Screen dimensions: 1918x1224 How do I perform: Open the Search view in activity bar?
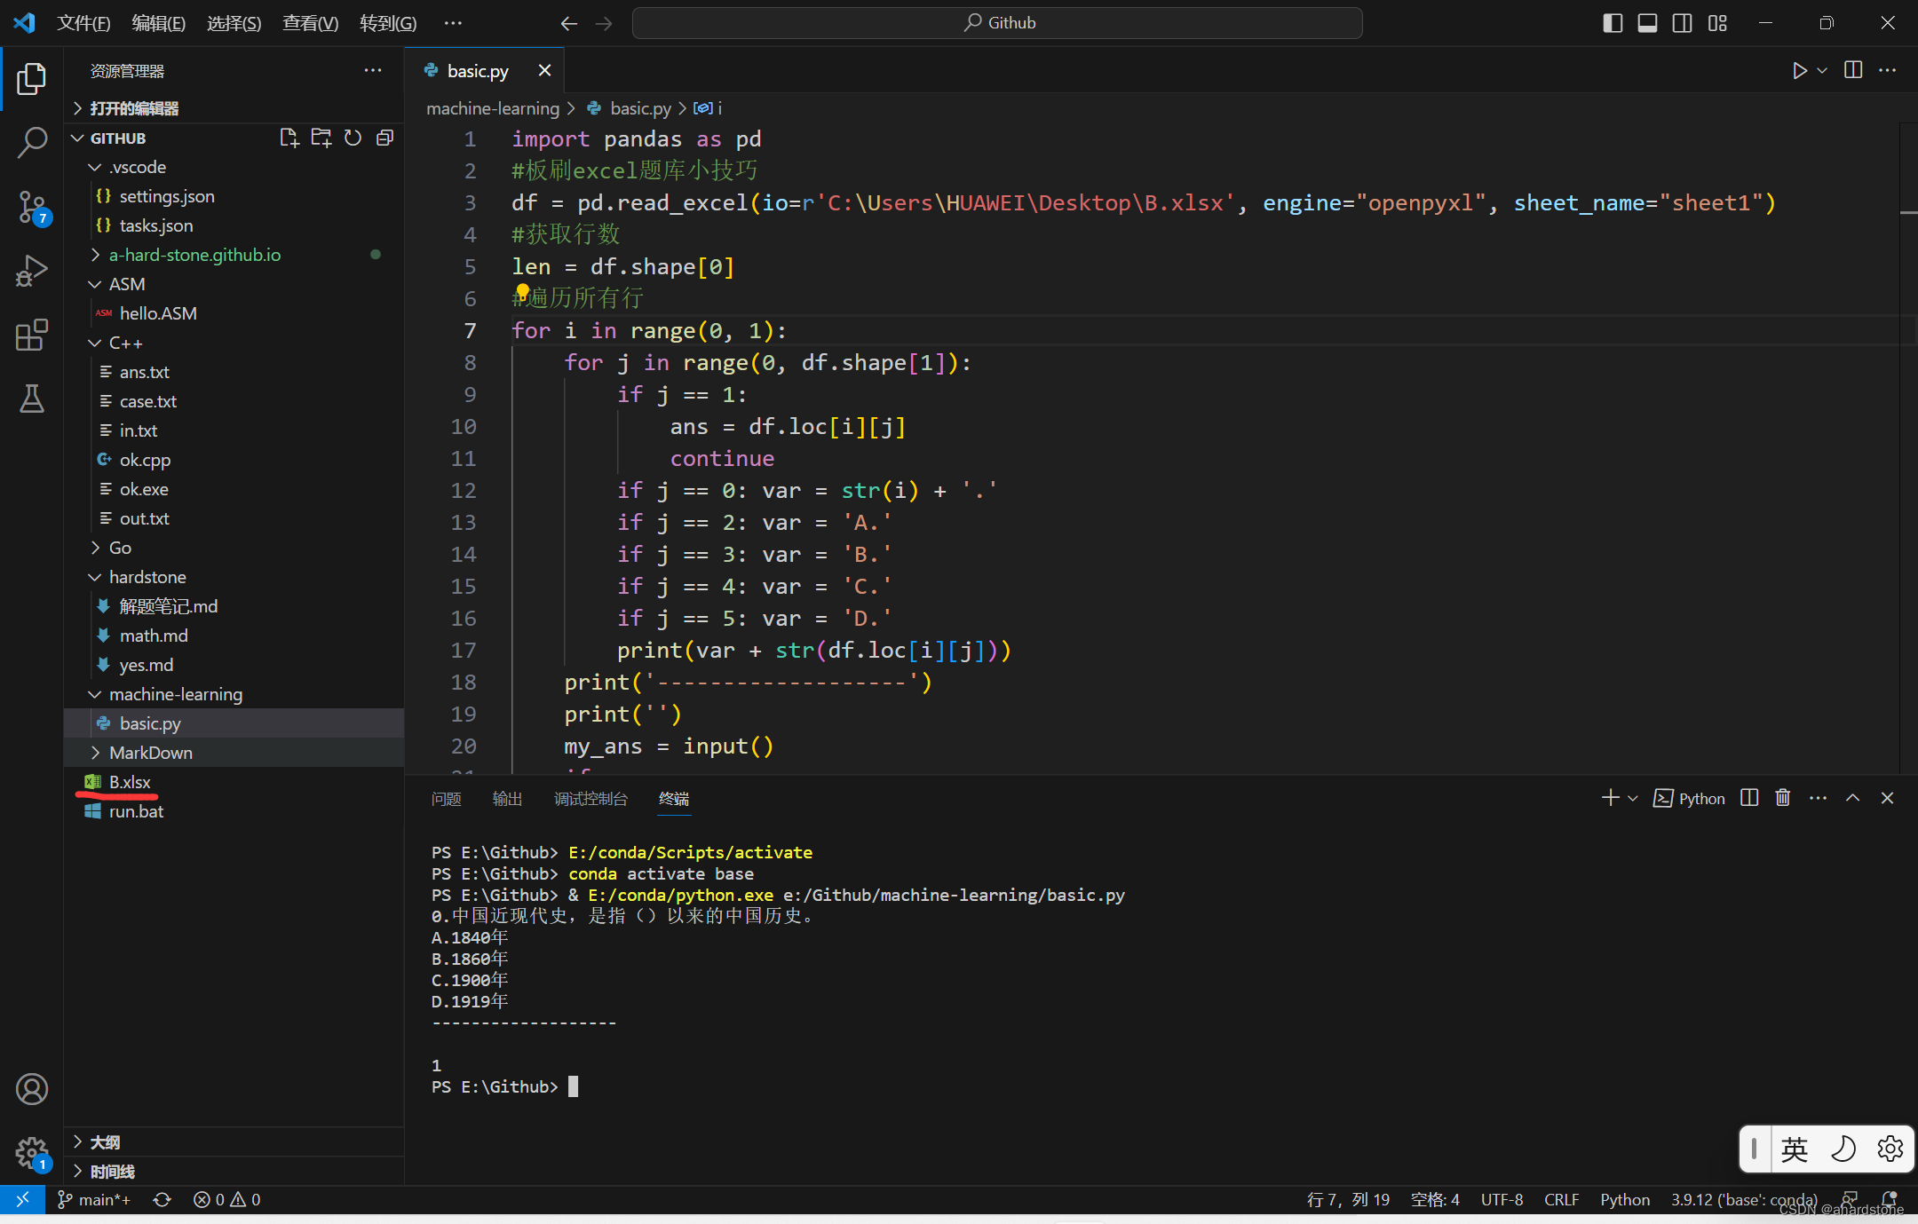(32, 142)
